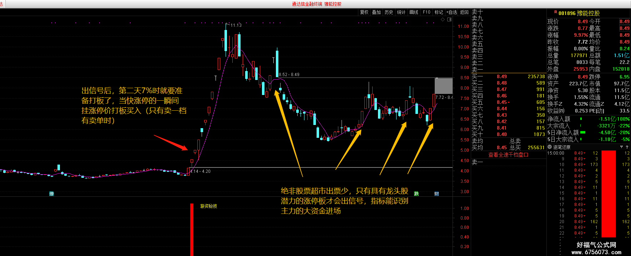This screenshot has height=256, width=631.
Task: Open the 统计 statistics tab
Action: pyautogui.click(x=401, y=12)
